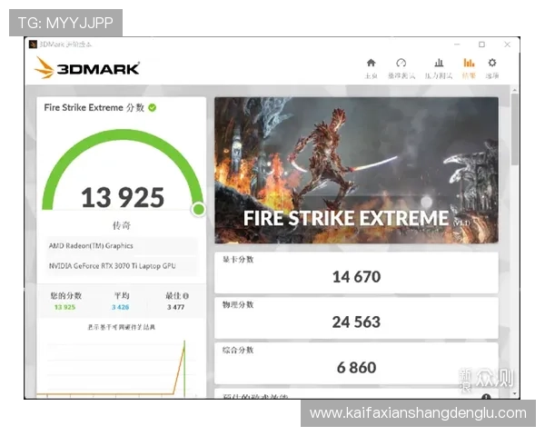The height and width of the screenshot is (436, 545).
Task: Close the 3DMark window
Action: pos(507,45)
